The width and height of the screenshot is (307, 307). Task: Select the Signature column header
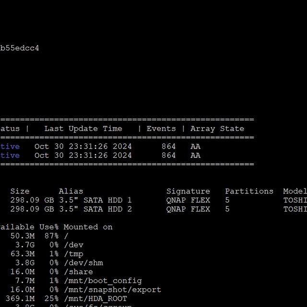coord(188,191)
